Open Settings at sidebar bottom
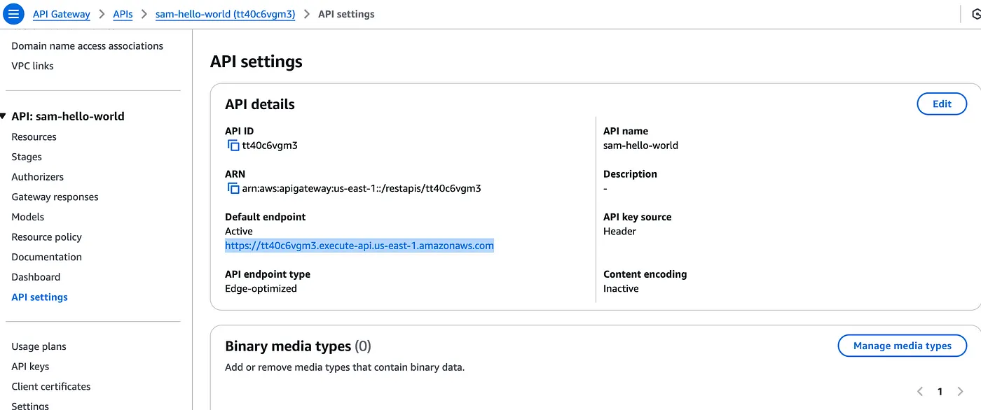Viewport: 981px width, 410px height. (x=30, y=405)
